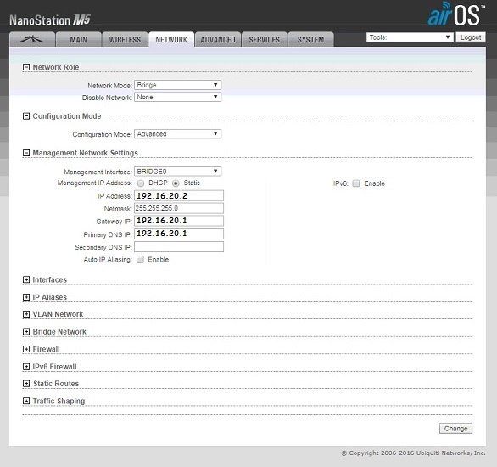Viewport: 497px width, 467px height.
Task: Expand the Interfaces section
Action: click(x=26, y=279)
